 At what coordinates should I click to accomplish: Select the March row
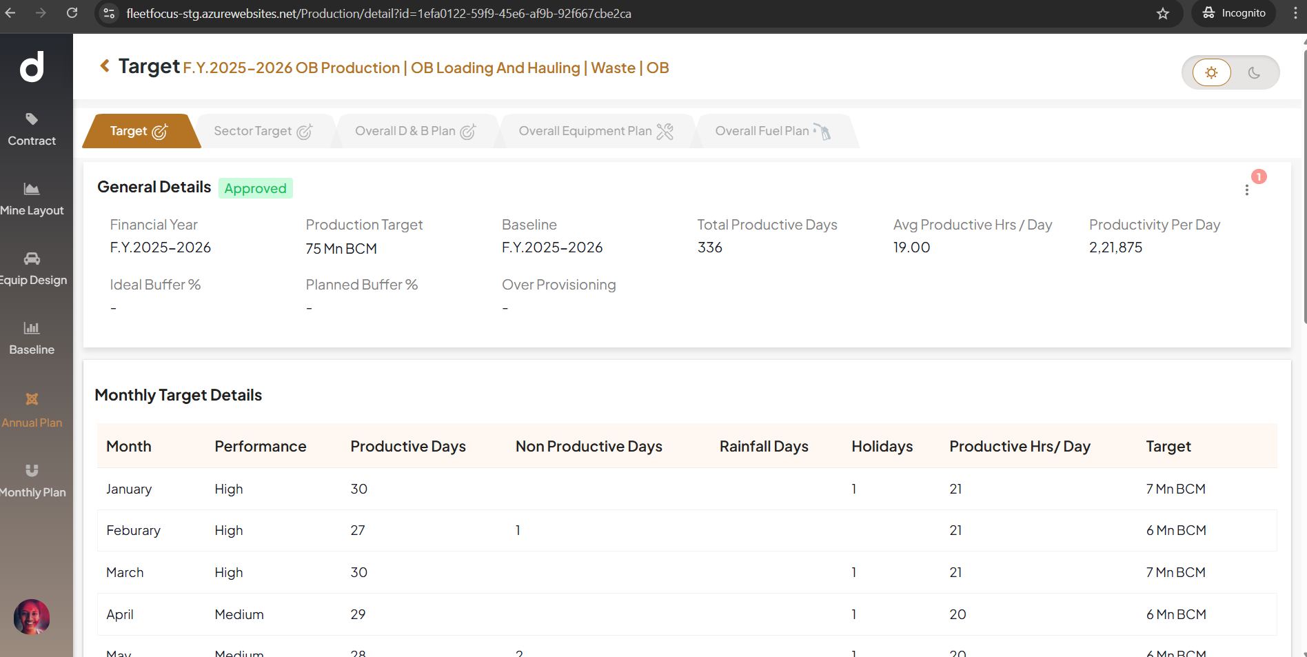click(x=687, y=572)
